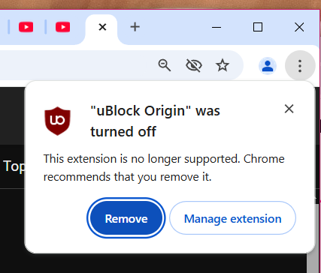Switch to the first YouTube tab
Viewport: 321px width, 273px height.
26,27
